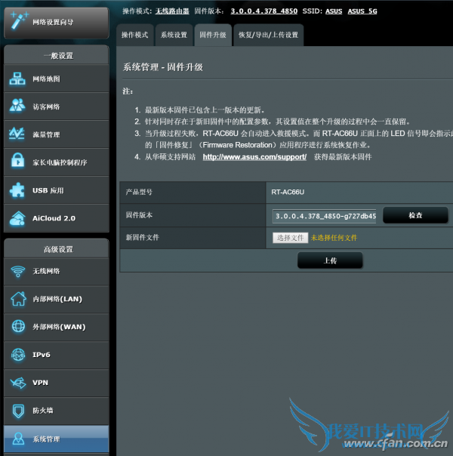The image size is (453, 456).
Task: Click the VPN arrows icon
Action: coord(18,383)
